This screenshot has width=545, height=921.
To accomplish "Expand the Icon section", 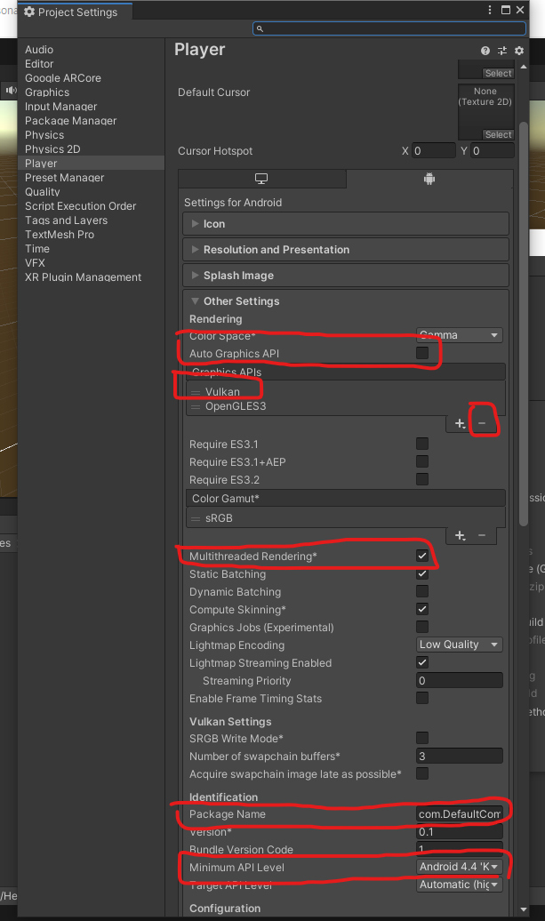I will click(x=345, y=224).
